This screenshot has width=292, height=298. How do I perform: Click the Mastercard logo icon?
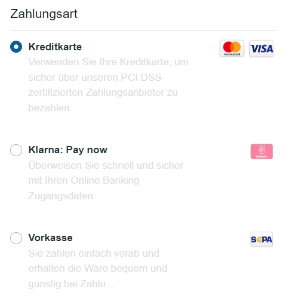(232, 48)
